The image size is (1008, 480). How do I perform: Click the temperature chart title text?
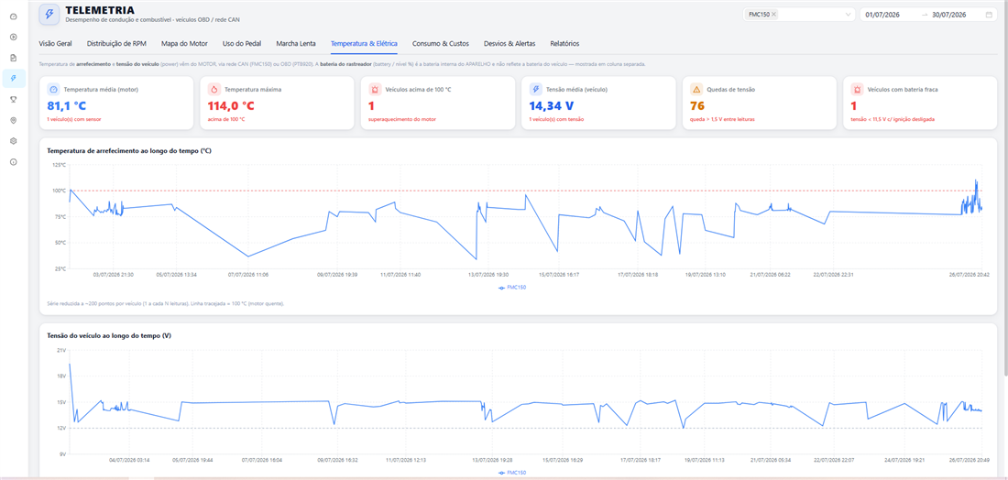coord(129,150)
